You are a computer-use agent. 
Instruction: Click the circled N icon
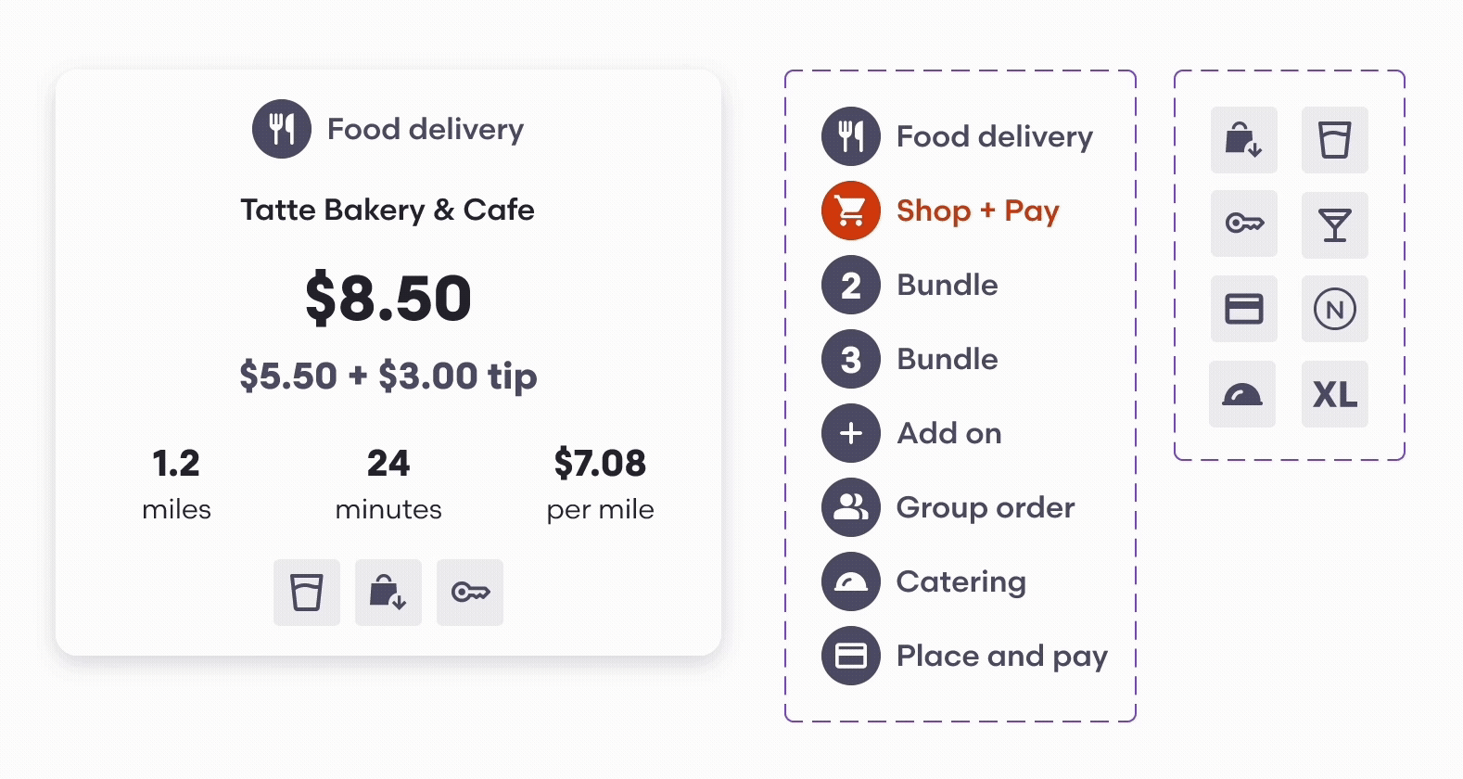pos(1334,309)
